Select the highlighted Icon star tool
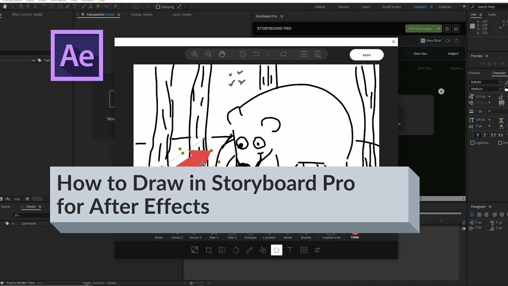The height and width of the screenshot is (286, 508). pos(277,250)
